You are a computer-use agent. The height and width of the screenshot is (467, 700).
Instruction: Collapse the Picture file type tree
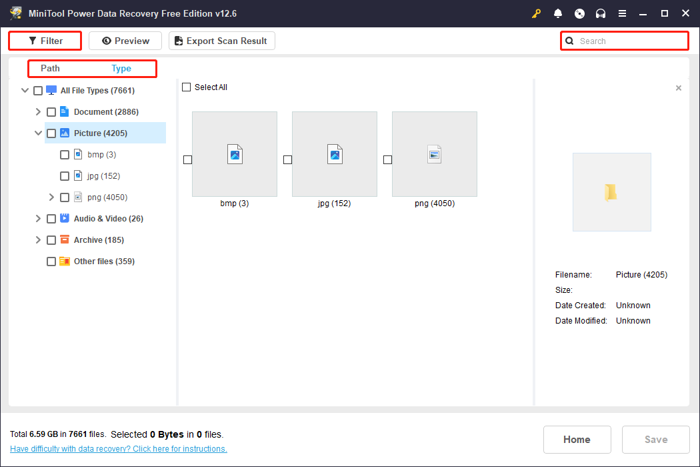tap(38, 133)
